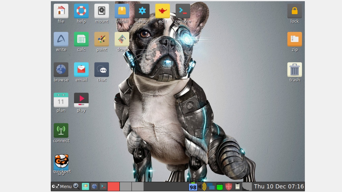Image resolution: width=342 pixels, height=192 pixels.
Task: Toggle the volume speaker in the tray
Action: click(x=202, y=187)
